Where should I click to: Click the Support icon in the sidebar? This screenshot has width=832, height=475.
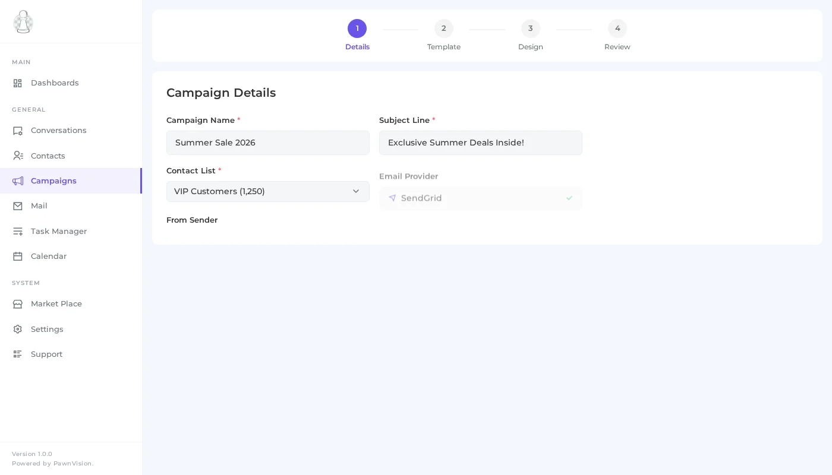[18, 354]
